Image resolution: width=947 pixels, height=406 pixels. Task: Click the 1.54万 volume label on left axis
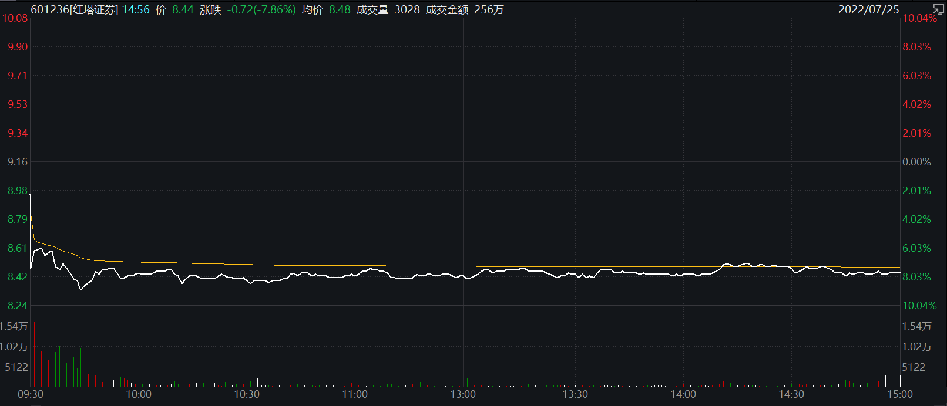point(14,326)
